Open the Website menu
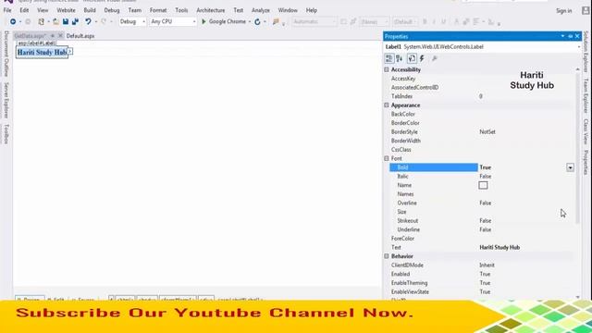Screen dimensions: 592x333 pos(66,10)
